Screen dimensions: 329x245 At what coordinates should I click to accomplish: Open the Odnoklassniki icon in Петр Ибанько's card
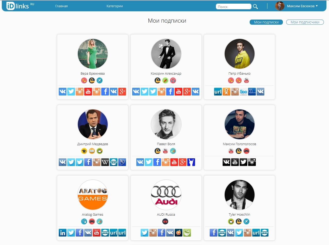[x=226, y=92]
